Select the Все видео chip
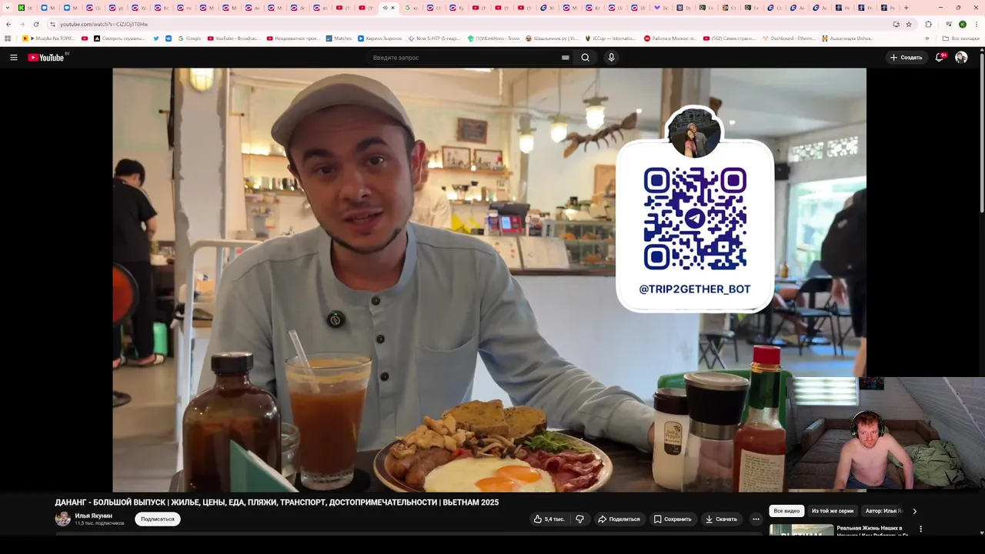 (x=786, y=511)
